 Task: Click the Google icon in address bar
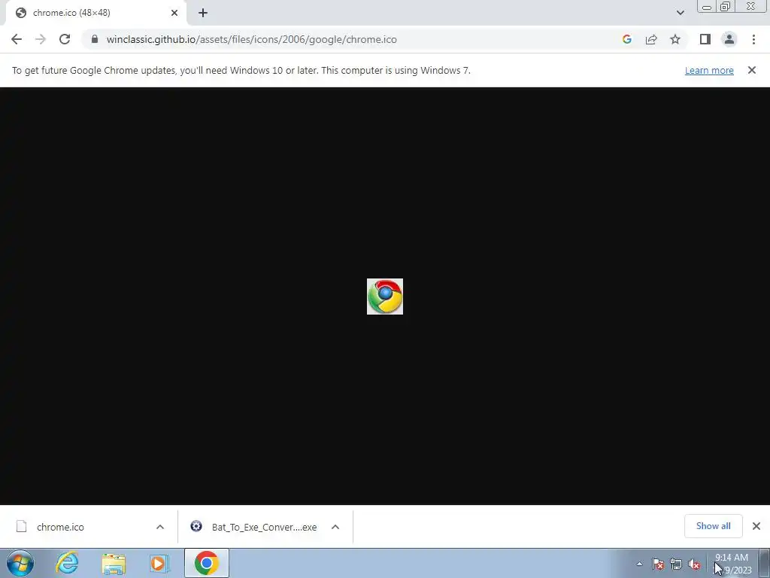pyautogui.click(x=626, y=39)
